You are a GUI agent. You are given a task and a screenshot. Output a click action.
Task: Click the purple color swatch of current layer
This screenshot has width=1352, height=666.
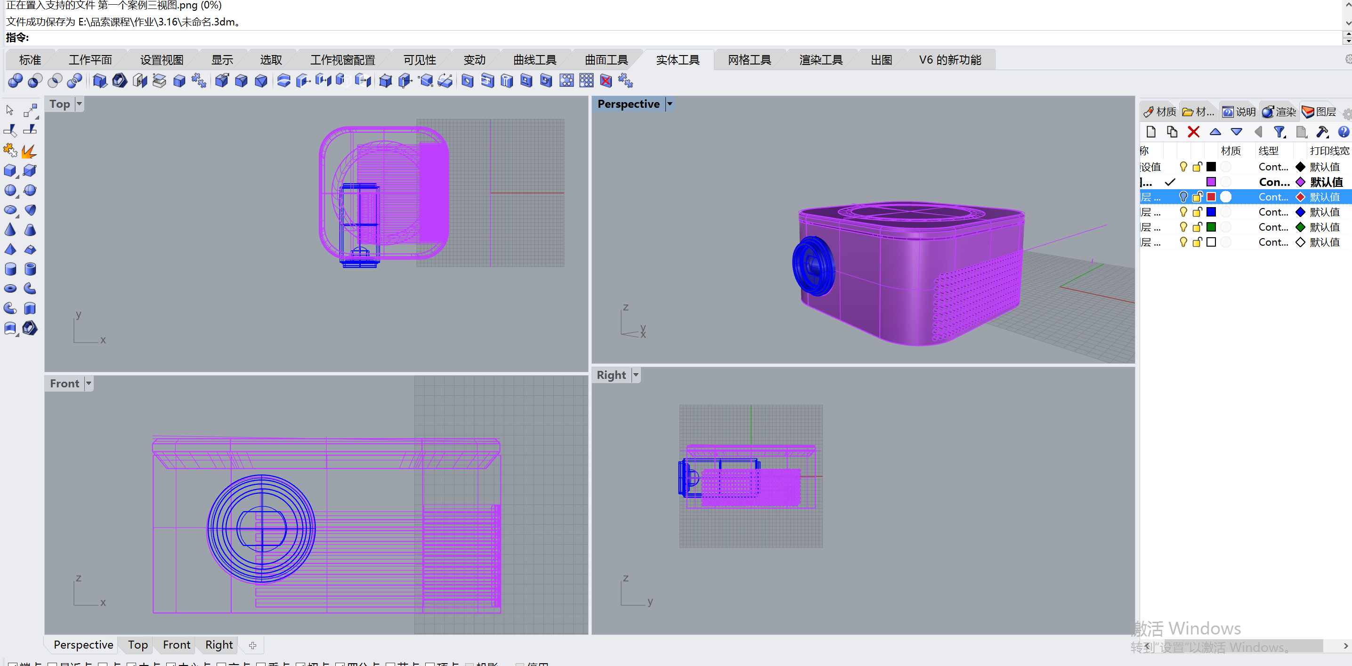click(1211, 182)
